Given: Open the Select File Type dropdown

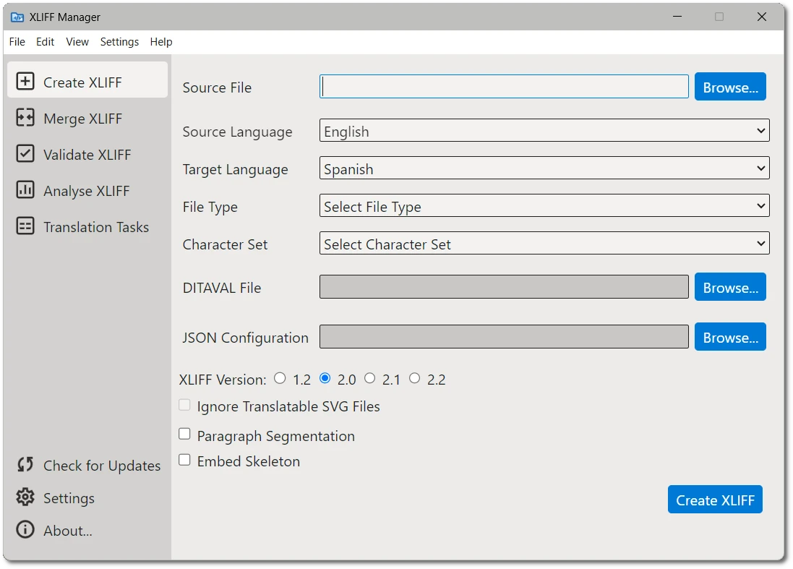Looking at the screenshot, I should 544,206.
